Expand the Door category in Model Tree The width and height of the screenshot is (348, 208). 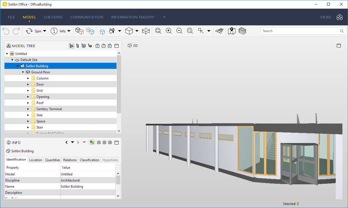(x=28, y=84)
